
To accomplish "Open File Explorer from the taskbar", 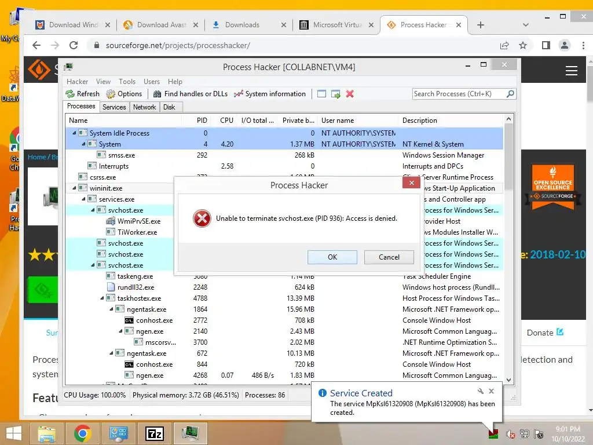I will tap(46, 433).
